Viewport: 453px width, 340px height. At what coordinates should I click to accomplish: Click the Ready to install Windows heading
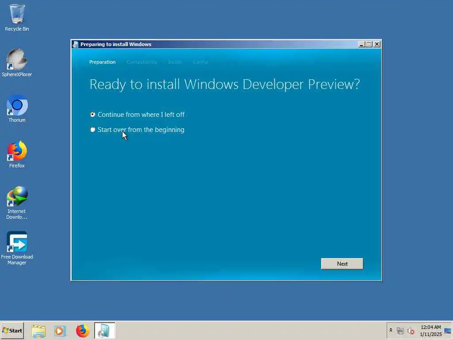tap(225, 85)
